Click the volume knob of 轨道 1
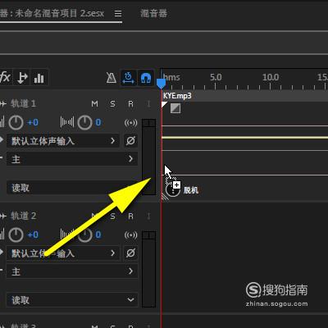 tap(16, 122)
